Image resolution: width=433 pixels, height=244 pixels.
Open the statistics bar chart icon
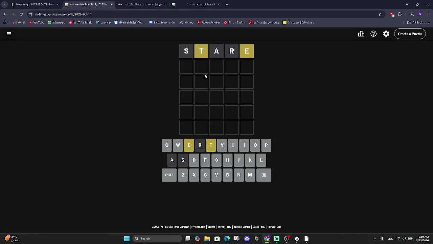[x=361, y=34]
